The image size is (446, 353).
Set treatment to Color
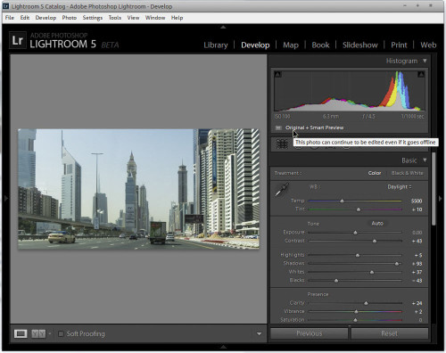375,173
